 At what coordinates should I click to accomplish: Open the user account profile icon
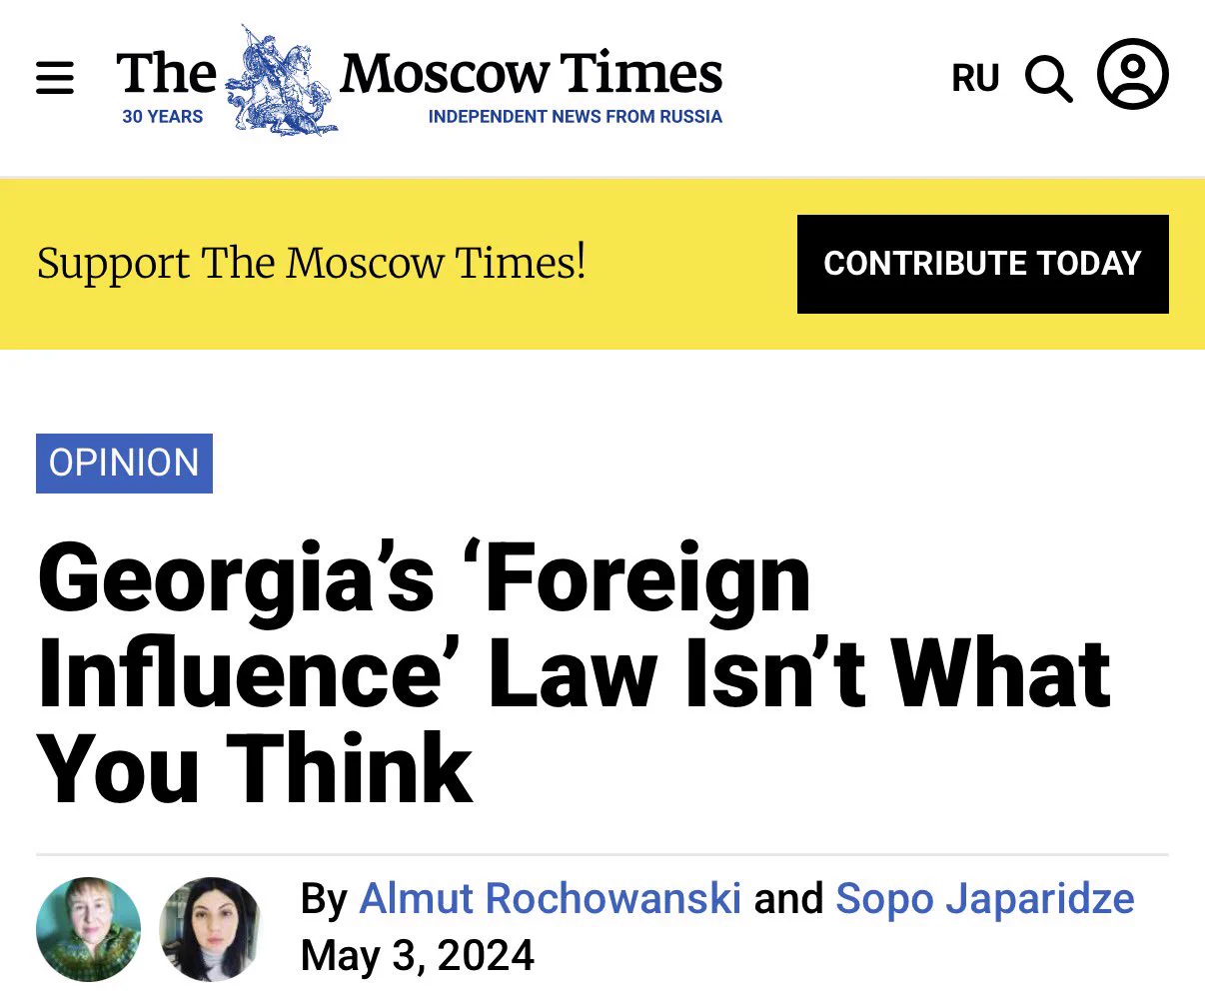click(1133, 75)
